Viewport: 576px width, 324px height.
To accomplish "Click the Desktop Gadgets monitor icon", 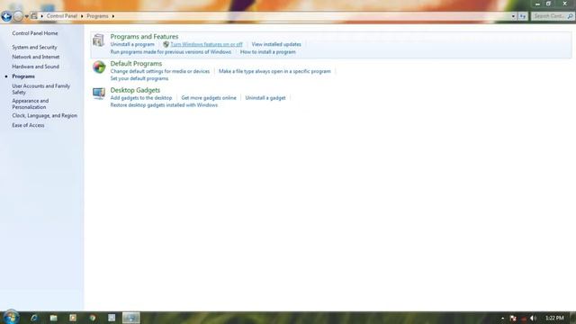I will (x=99, y=94).
